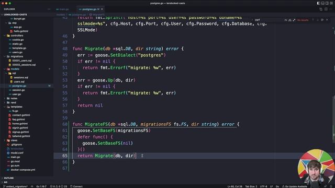
Task: Click the open changes icon in editor toolbar
Action: click(x=321, y=9)
